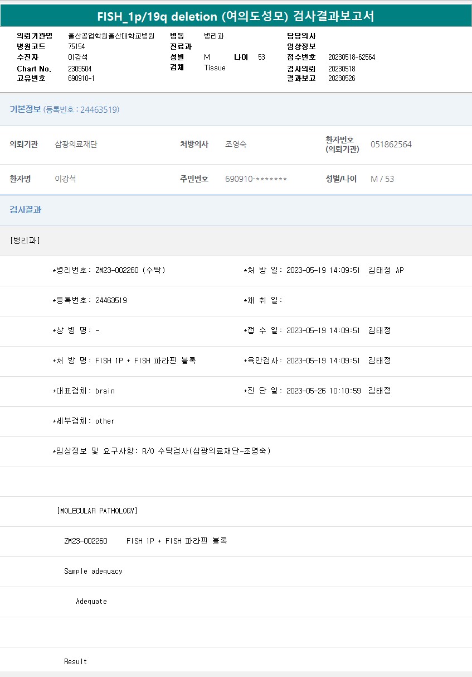The image size is (472, 677).
Task: Click the [병리과] section row
Action: [25, 241]
